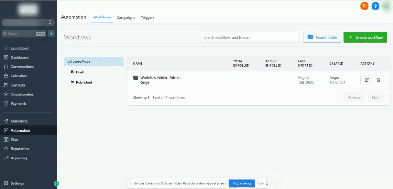
Task: Click the Create workflow button
Action: point(365,37)
